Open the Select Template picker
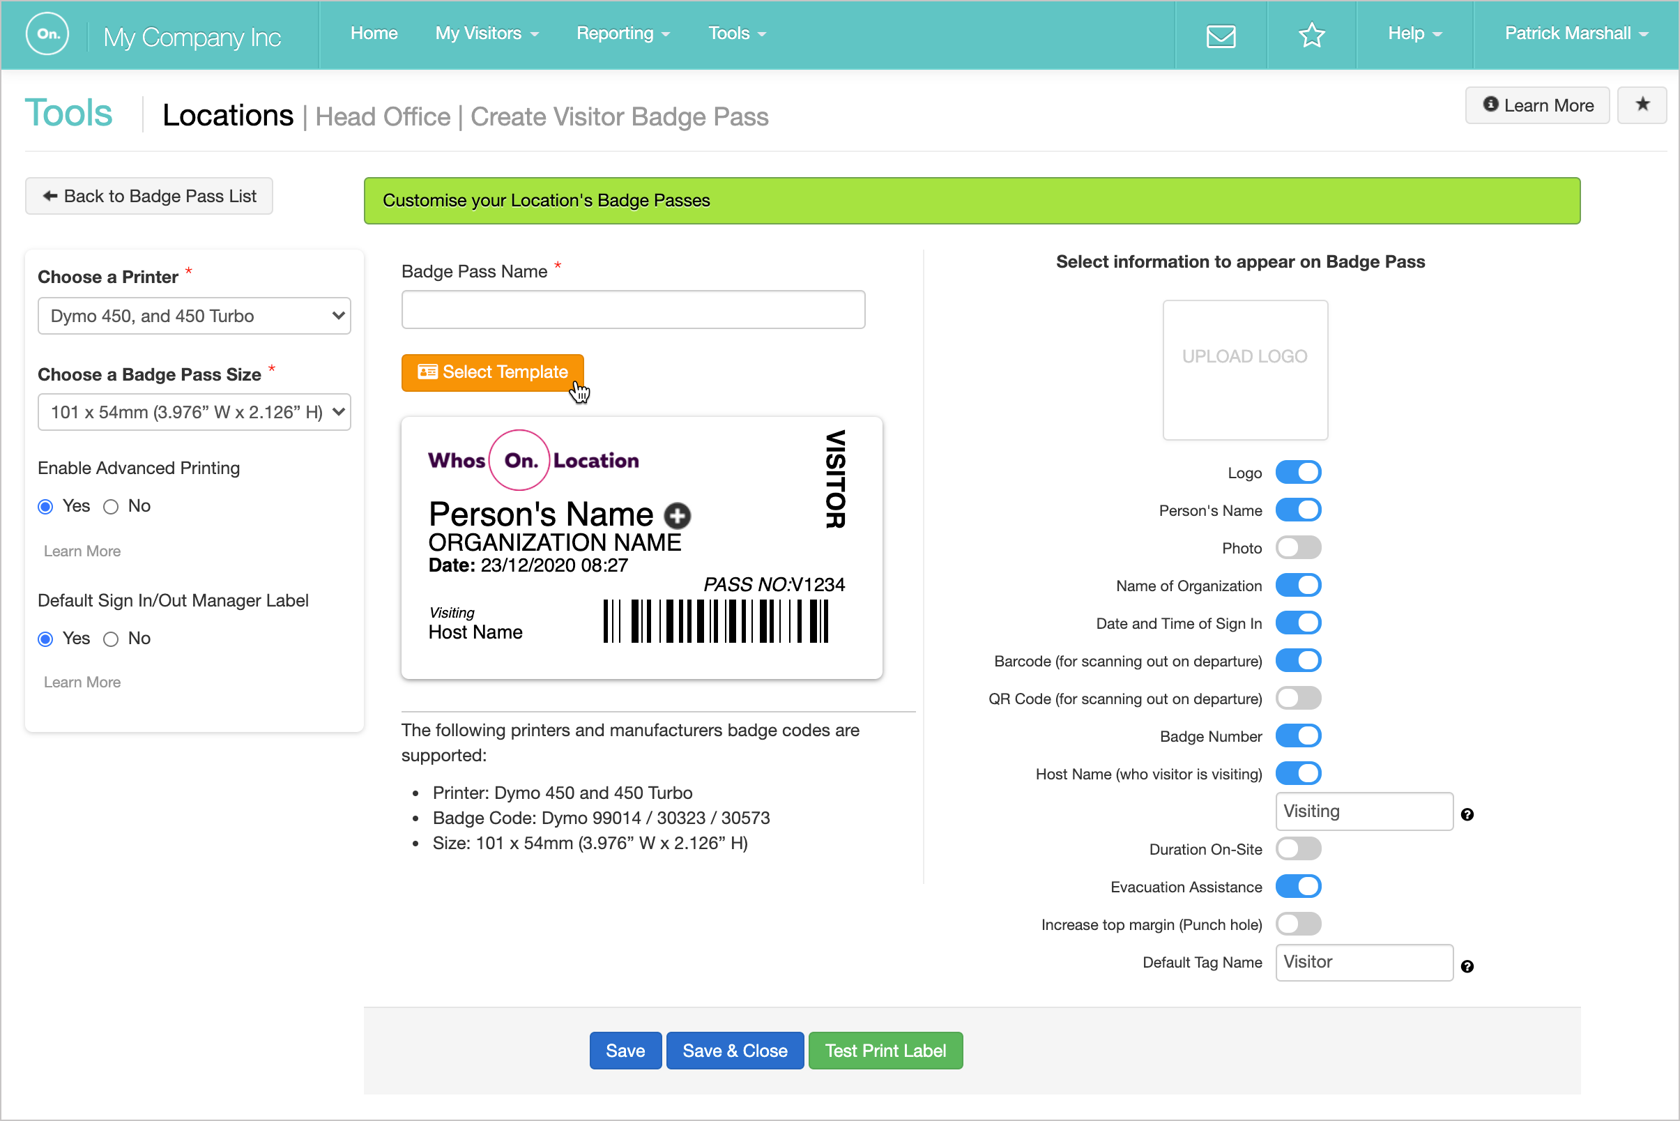The height and width of the screenshot is (1121, 1680). (x=492, y=372)
